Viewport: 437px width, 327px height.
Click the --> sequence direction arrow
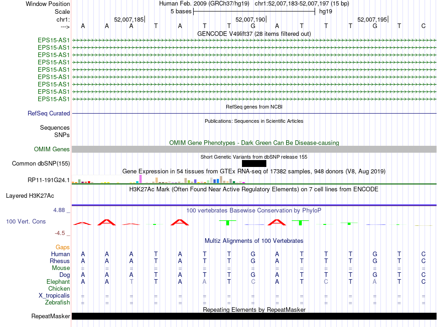click(65, 27)
